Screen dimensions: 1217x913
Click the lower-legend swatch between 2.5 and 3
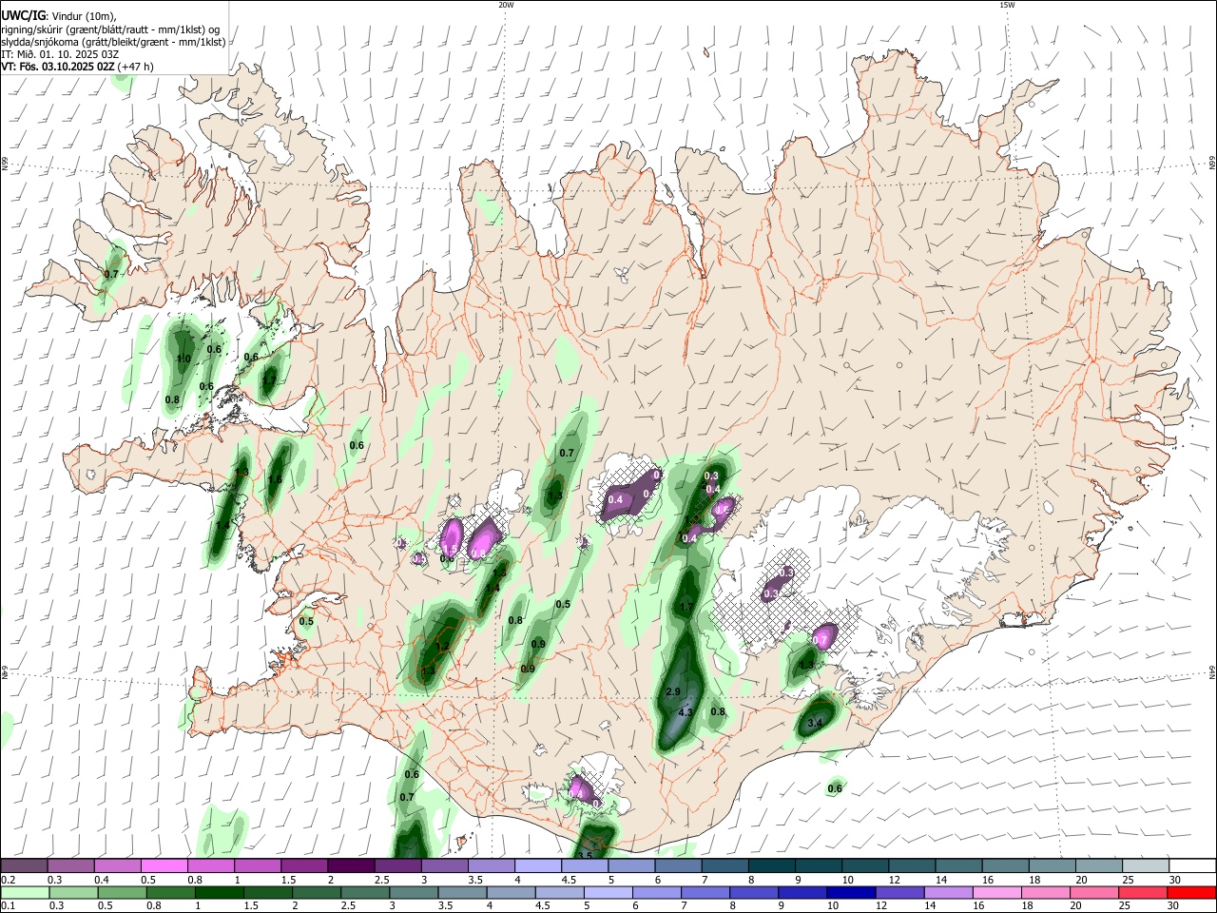click(365, 892)
